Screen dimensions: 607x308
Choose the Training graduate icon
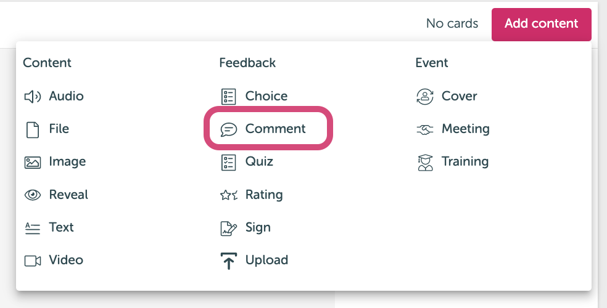click(x=425, y=162)
